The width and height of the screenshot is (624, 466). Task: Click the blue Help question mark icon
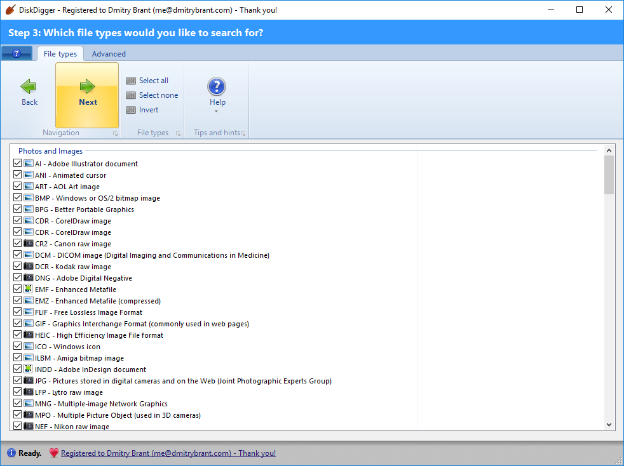[x=217, y=86]
